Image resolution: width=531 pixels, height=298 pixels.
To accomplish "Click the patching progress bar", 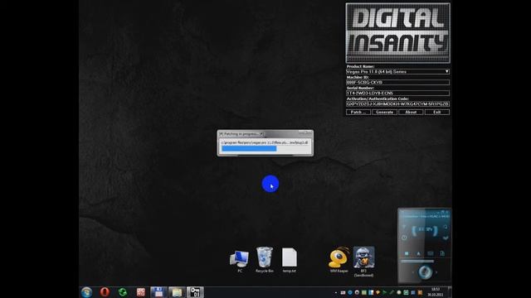I will coord(265,149).
